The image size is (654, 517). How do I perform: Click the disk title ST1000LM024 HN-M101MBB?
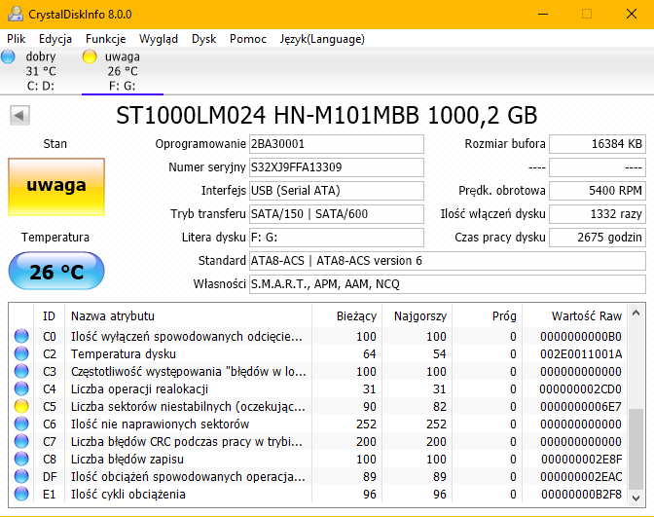tap(326, 115)
